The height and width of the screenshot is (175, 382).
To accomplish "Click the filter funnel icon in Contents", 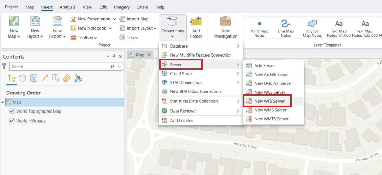I will [5, 66].
